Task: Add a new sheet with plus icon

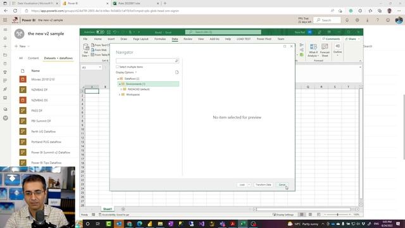Action: click(123, 209)
